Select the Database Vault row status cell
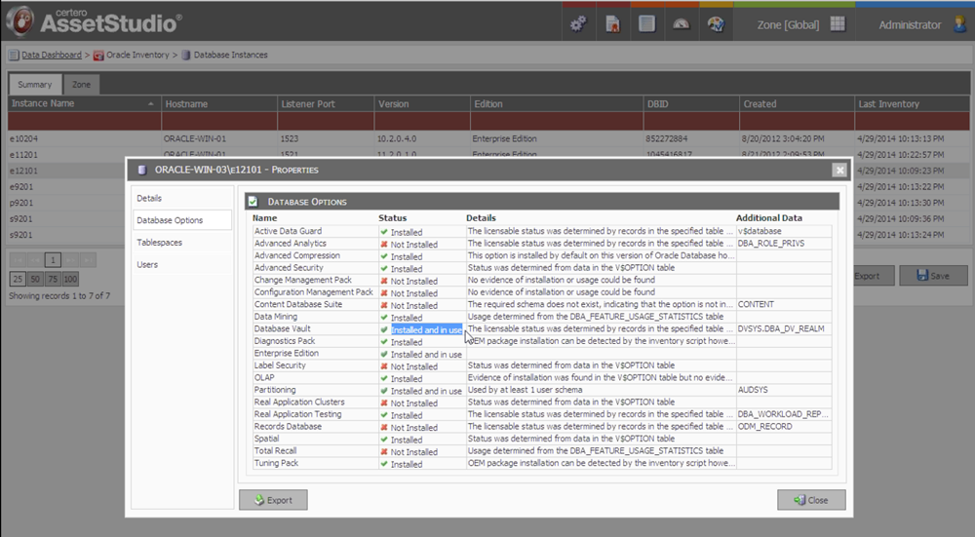This screenshot has width=975, height=537. click(422, 329)
